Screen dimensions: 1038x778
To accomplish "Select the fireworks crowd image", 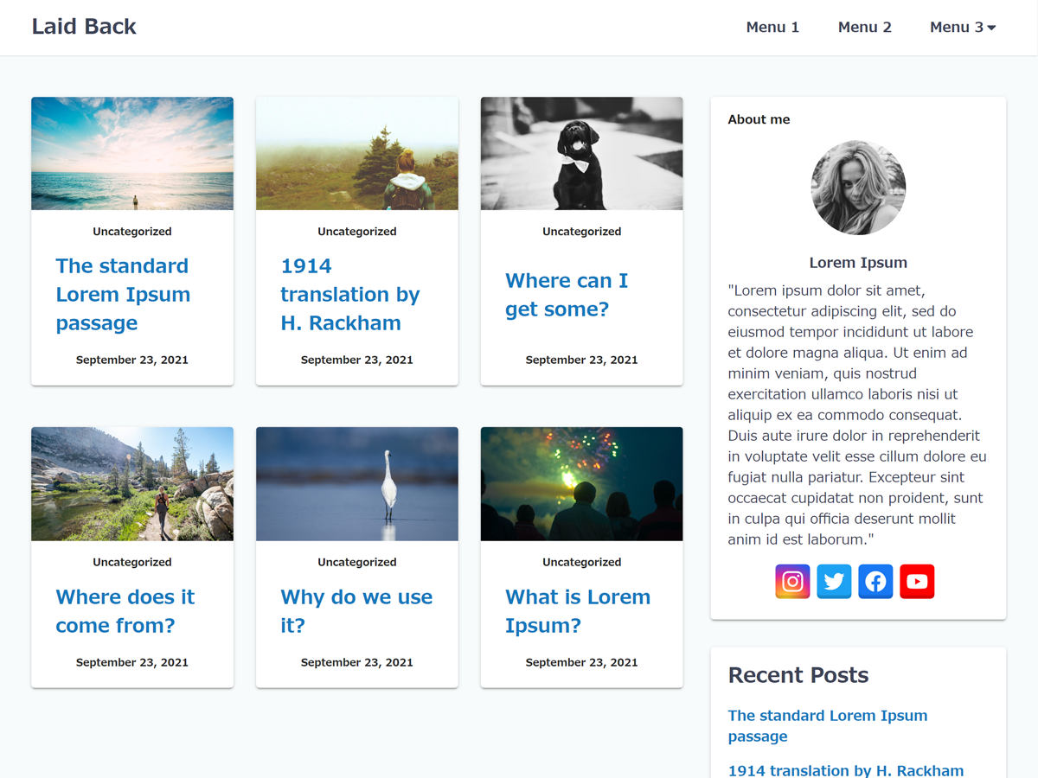I will click(581, 484).
